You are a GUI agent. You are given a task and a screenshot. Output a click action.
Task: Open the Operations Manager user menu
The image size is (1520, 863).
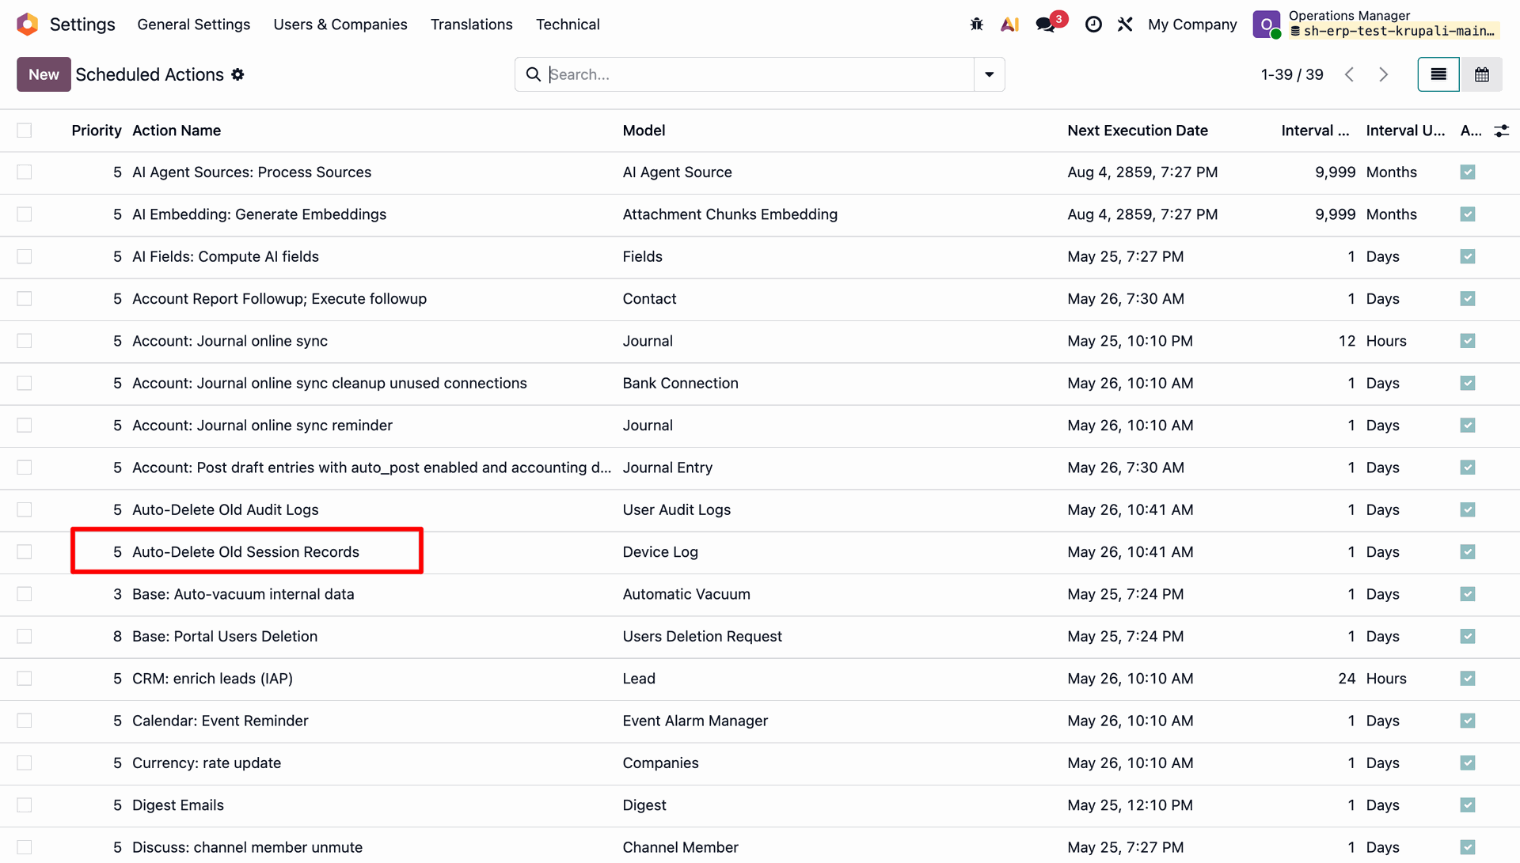(x=1376, y=24)
